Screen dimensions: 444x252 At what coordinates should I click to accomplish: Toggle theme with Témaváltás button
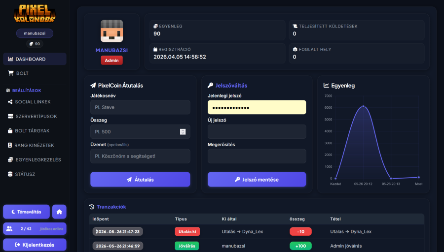[x=26, y=212]
